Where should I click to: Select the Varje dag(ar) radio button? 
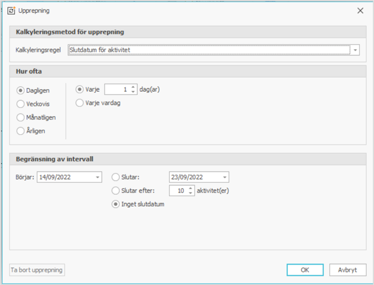[79, 89]
